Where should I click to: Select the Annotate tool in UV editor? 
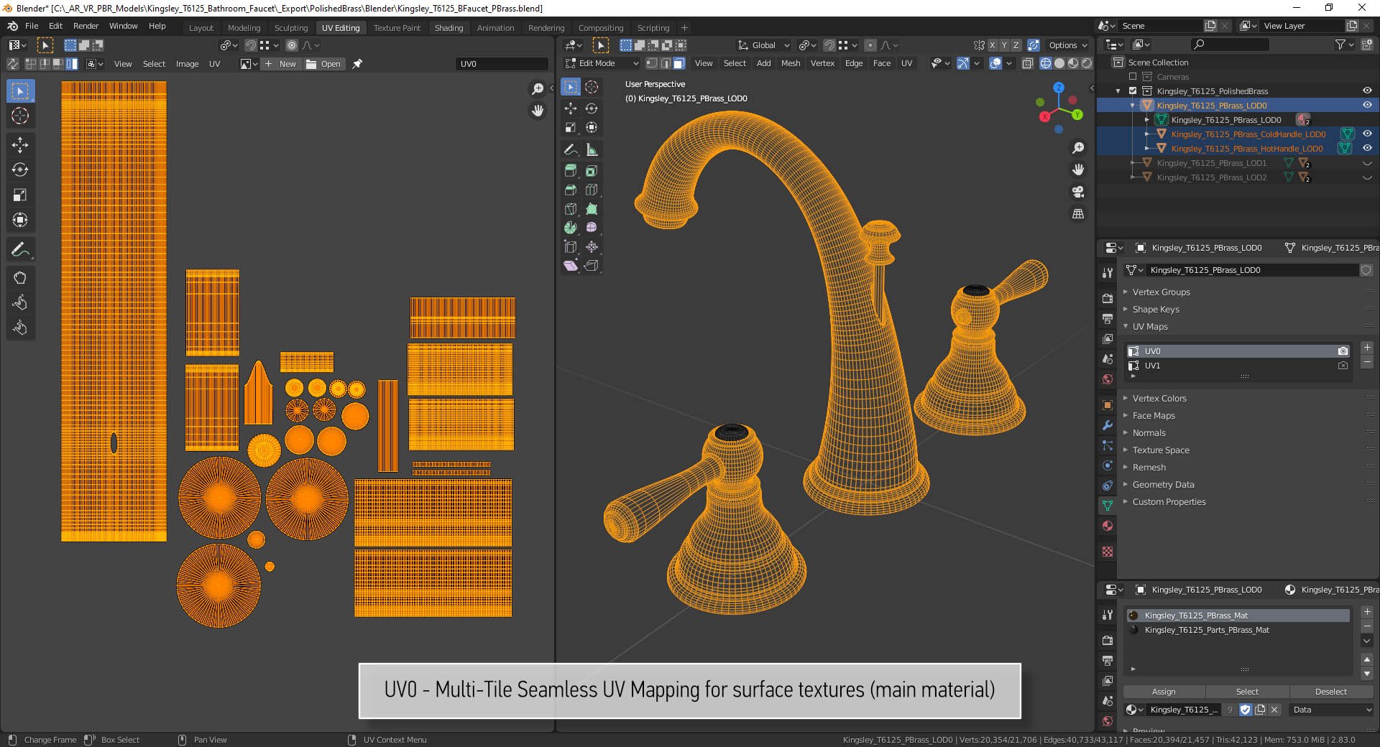pyautogui.click(x=20, y=250)
